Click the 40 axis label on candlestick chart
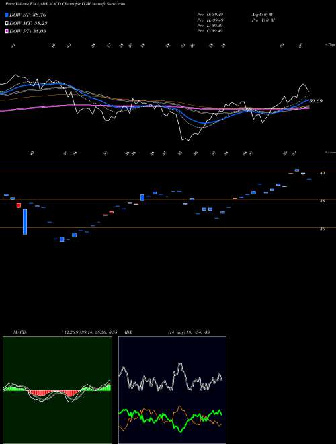The height and width of the screenshot is (444, 336). click(322, 173)
